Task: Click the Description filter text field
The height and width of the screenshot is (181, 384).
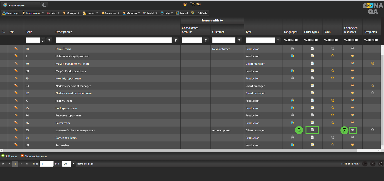Action: (x=114, y=40)
